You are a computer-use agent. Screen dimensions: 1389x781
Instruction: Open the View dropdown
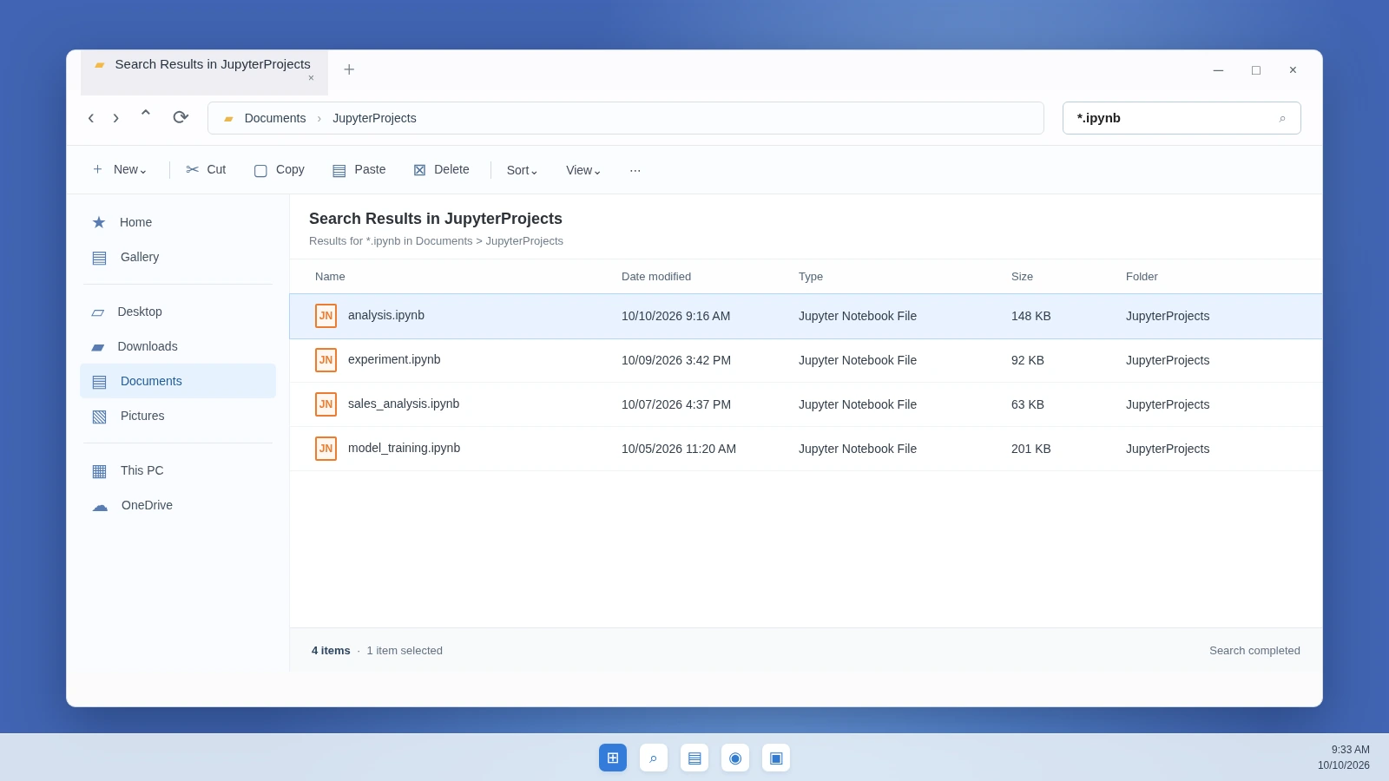pos(583,170)
